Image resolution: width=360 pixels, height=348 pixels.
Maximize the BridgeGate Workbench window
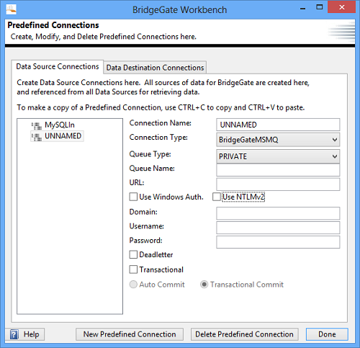click(320, 7)
